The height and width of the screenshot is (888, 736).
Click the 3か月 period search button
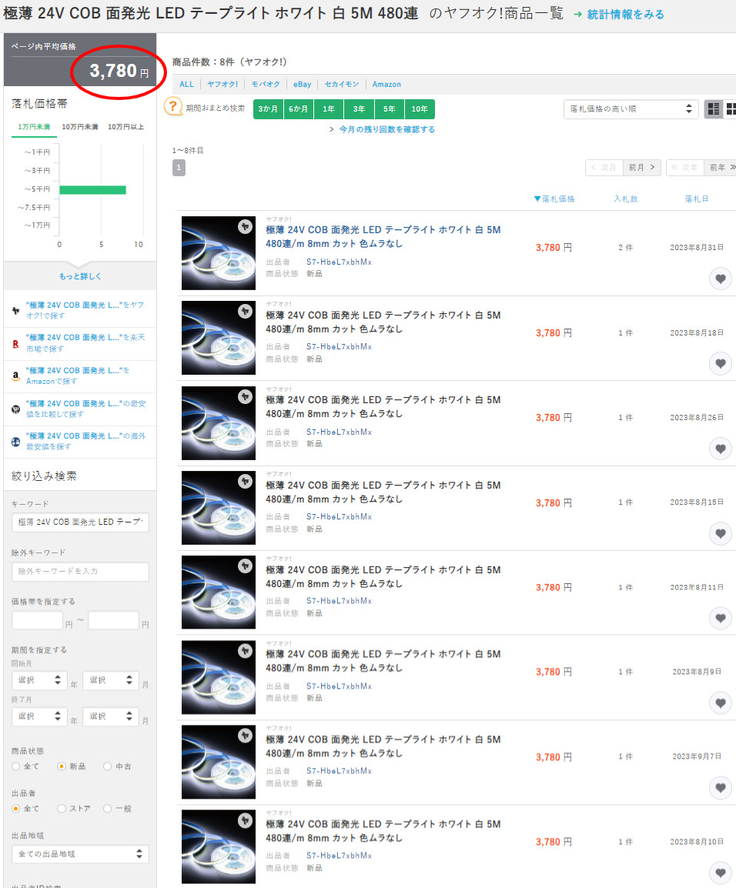(268, 109)
